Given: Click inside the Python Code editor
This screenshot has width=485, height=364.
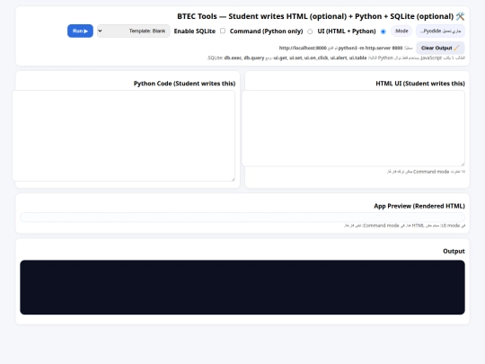Looking at the screenshot, I should [123, 136].
